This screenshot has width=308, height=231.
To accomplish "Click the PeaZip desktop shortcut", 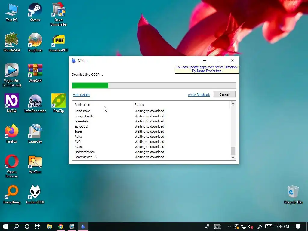I will (x=59, y=103).
